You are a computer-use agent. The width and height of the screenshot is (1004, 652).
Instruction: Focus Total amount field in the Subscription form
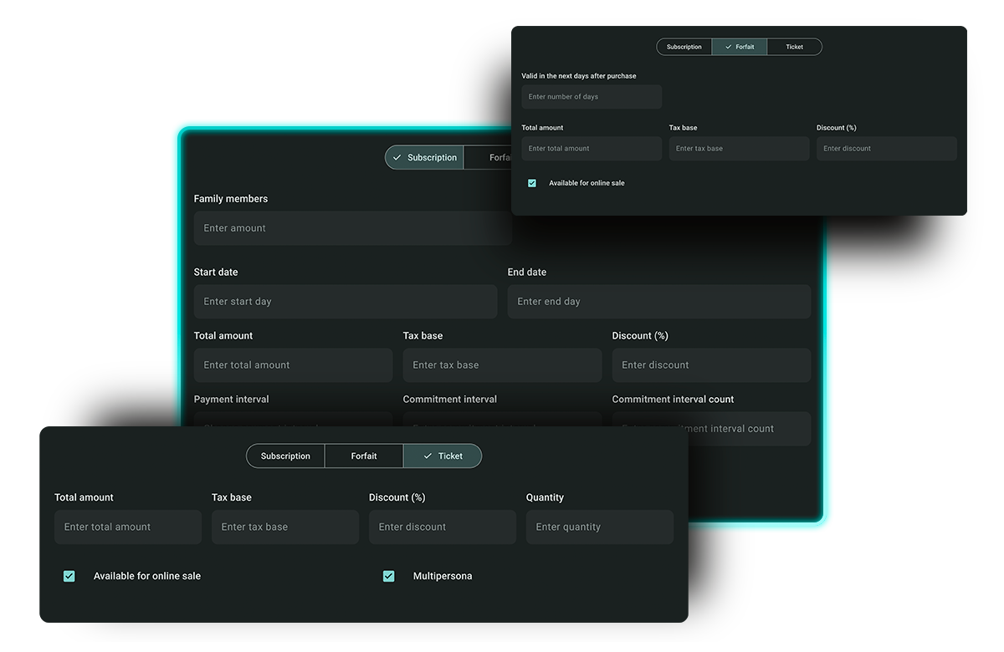click(293, 365)
